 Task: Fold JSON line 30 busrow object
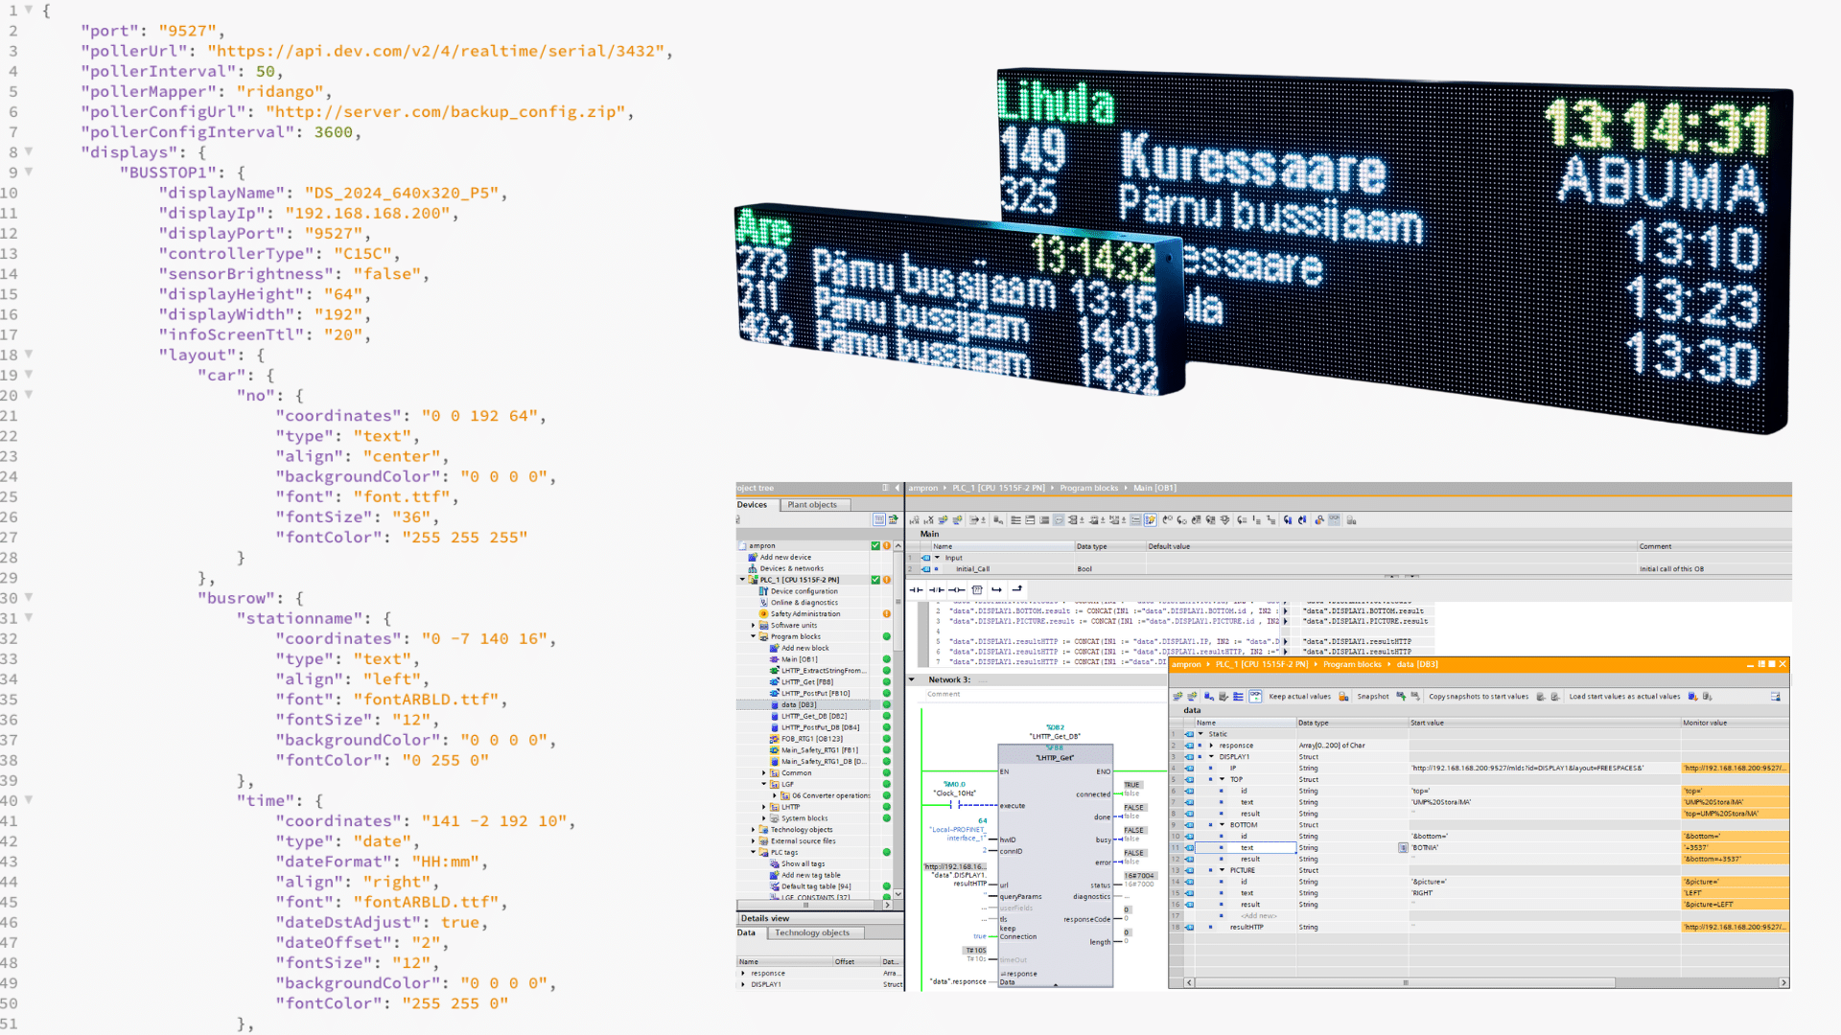point(29,598)
